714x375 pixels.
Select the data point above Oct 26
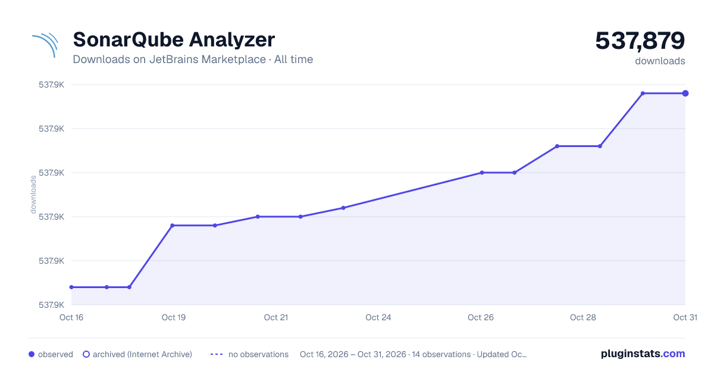tap(482, 173)
